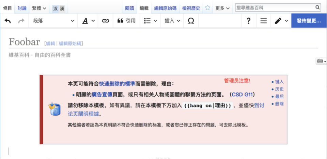The height and width of the screenshot is (159, 327).
Task: Insert a link using the chain icon
Action: click(106, 21)
